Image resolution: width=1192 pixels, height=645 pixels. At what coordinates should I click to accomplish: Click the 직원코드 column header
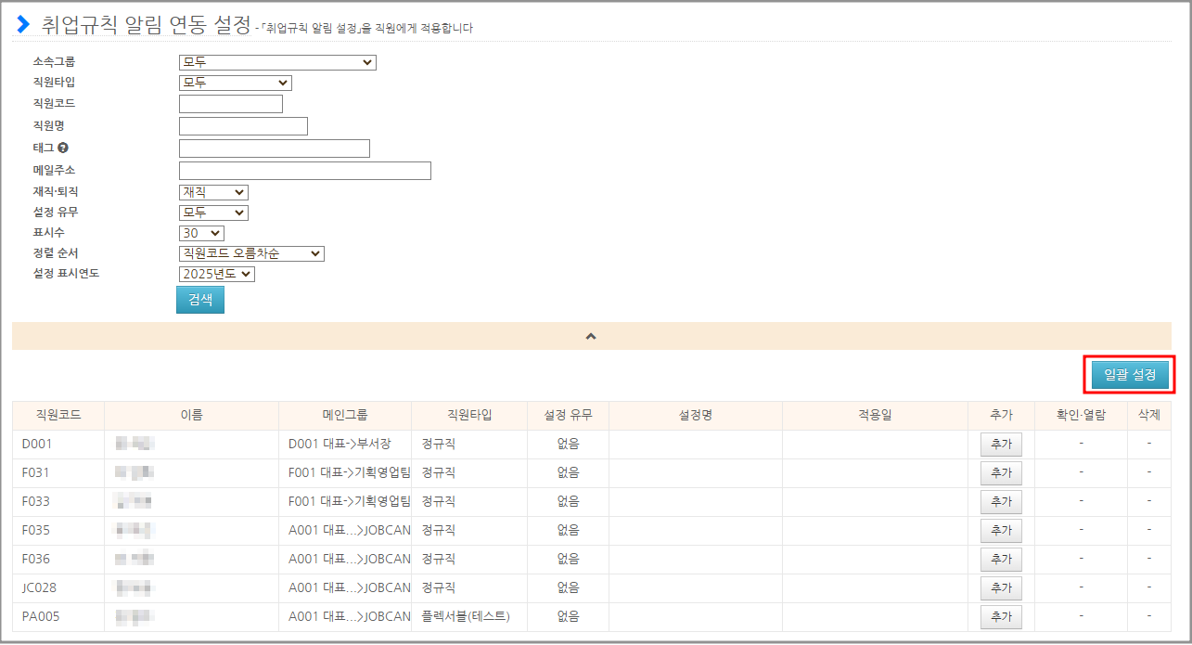tap(58, 415)
